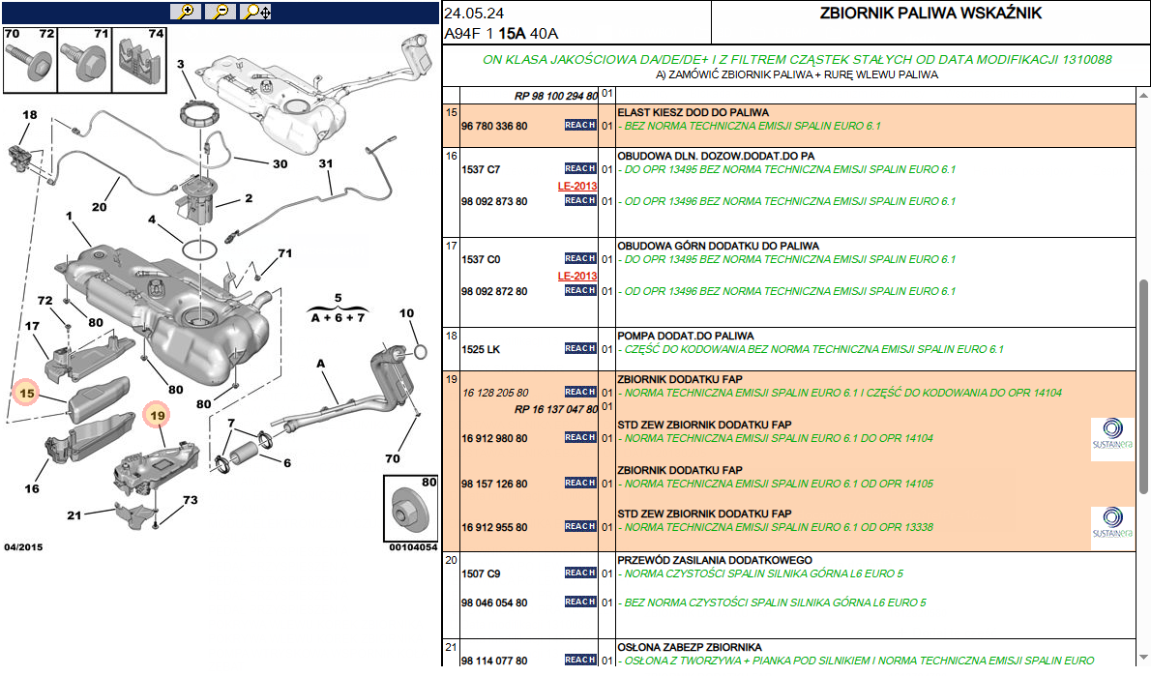Click REACH badge for 98 092 872 80
The width and height of the screenshot is (1151, 676).
(x=580, y=291)
